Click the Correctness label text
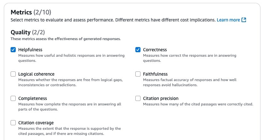263x140 pixels. (155, 50)
